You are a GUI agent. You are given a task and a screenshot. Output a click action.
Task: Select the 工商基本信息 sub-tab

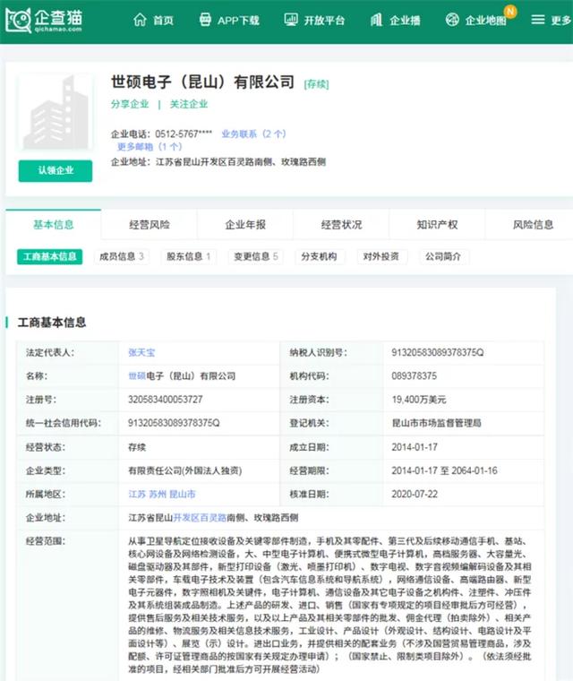50,256
